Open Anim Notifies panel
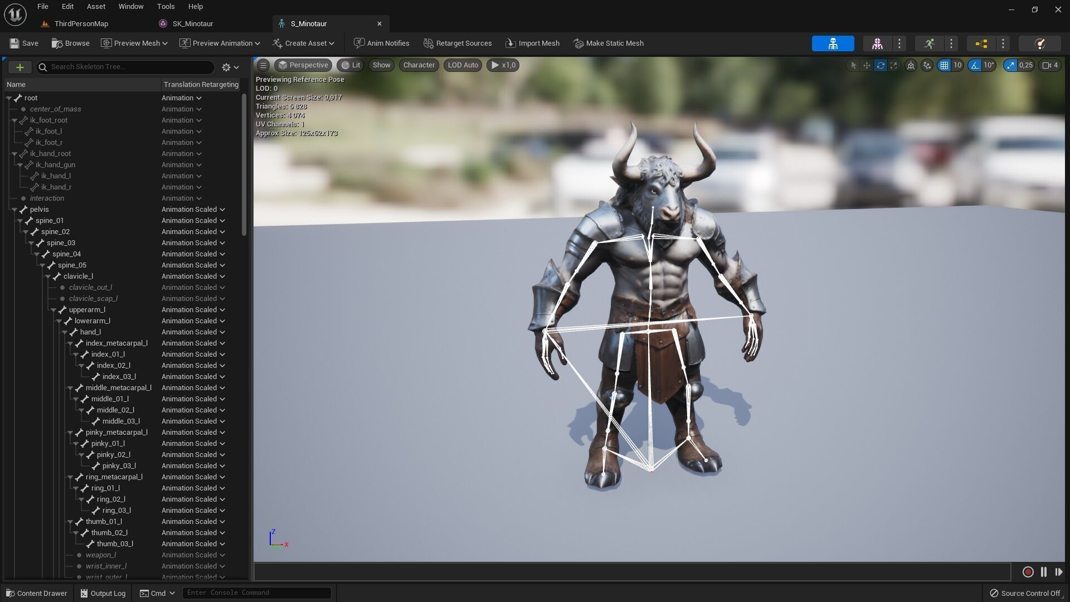This screenshot has height=602, width=1070. click(382, 43)
